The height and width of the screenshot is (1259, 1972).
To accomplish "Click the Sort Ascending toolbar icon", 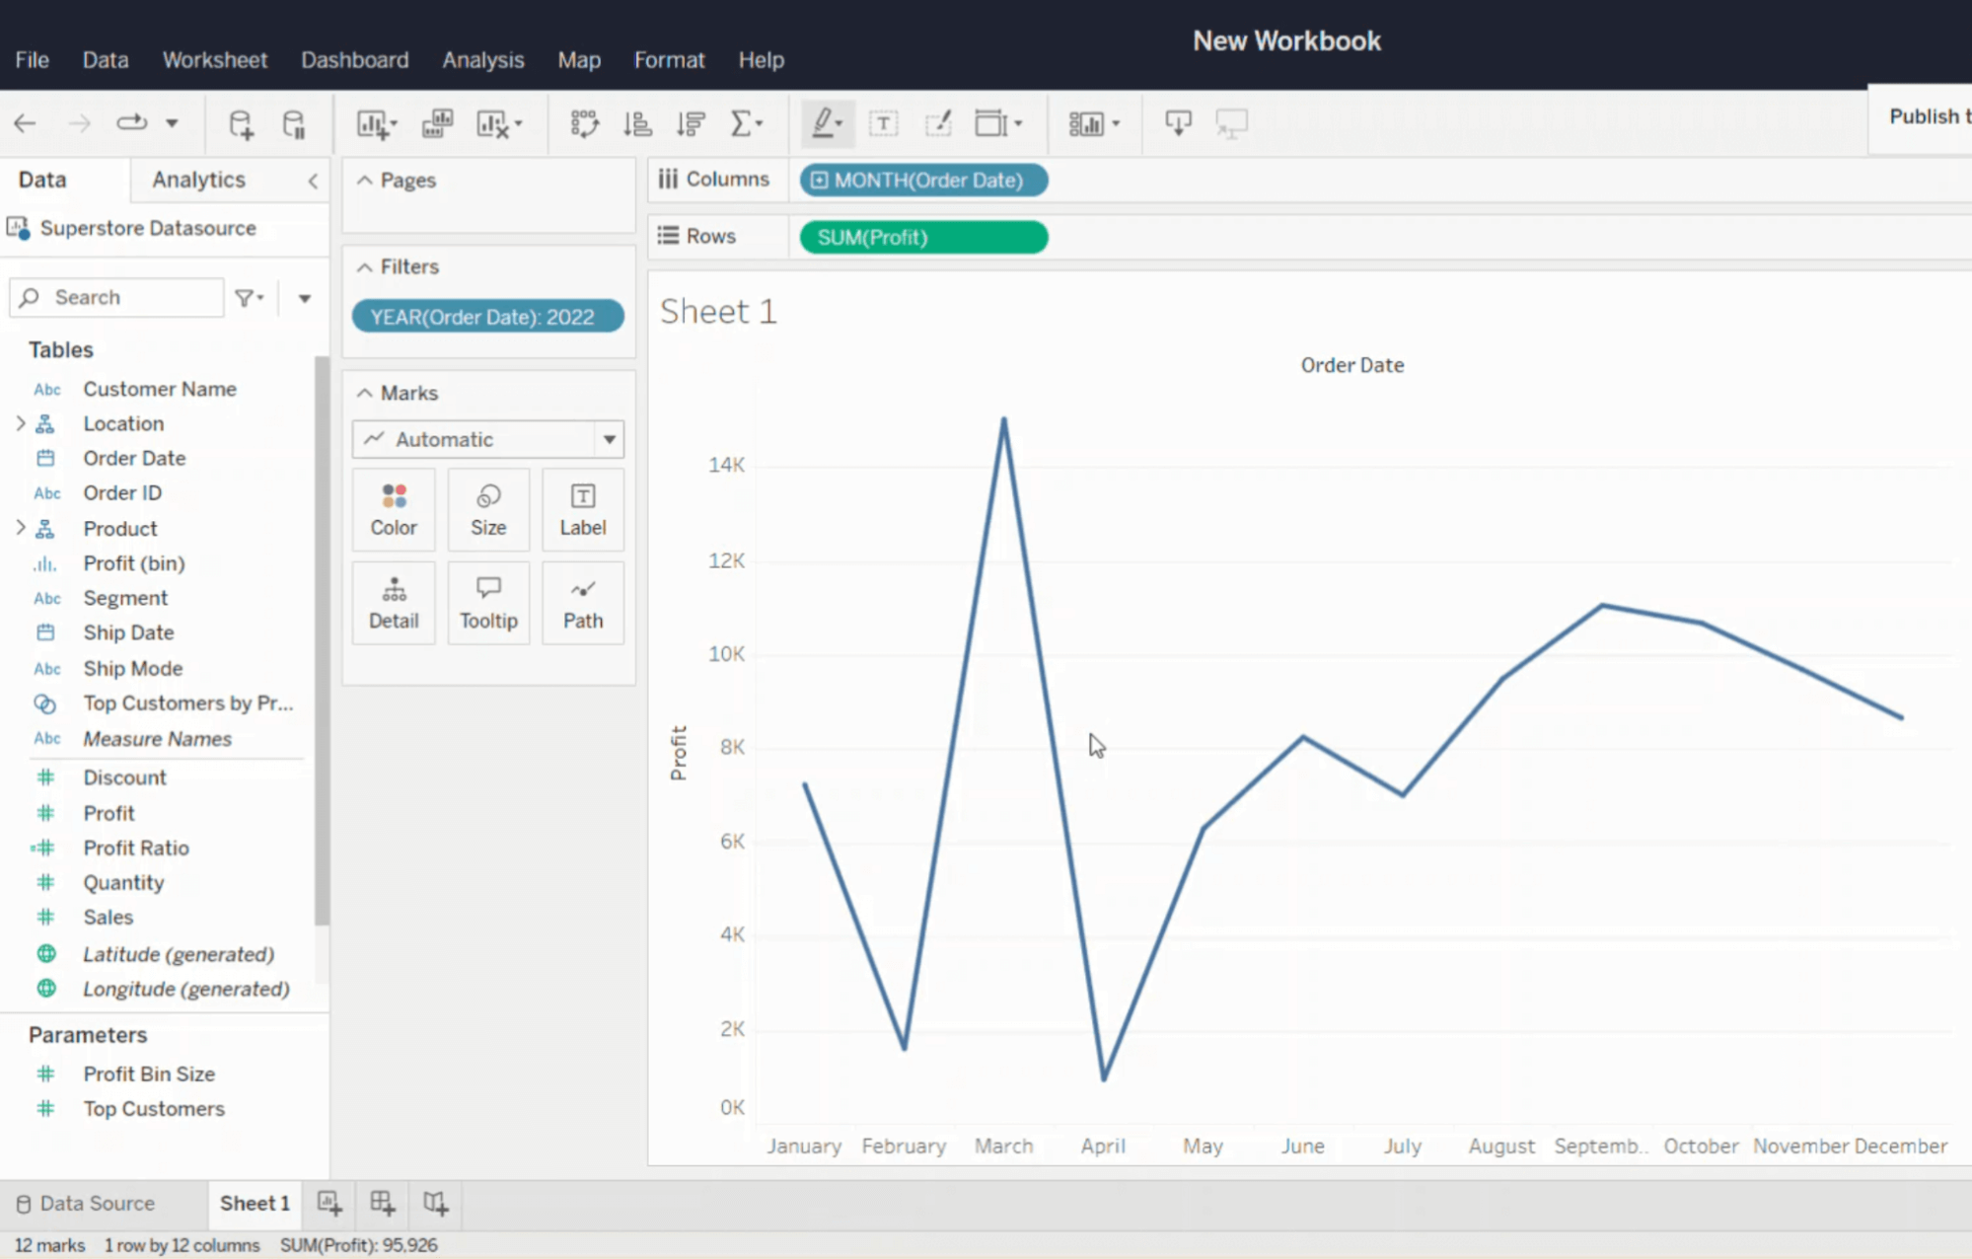I will tap(637, 123).
